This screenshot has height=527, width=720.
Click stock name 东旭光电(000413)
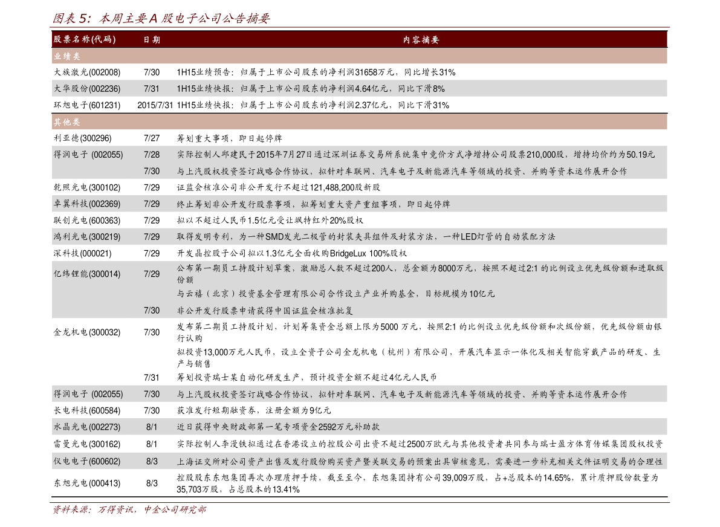[87, 483]
